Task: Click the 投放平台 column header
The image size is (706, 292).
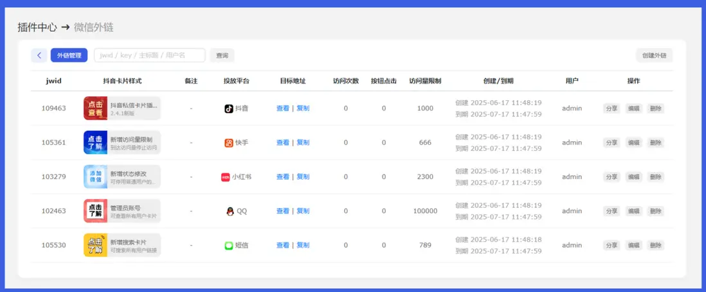Action: (237, 82)
